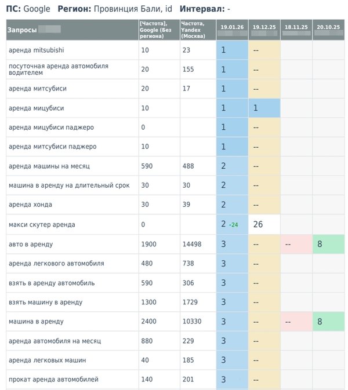Click green position 8 for 'машина в аренду'

[320, 322]
